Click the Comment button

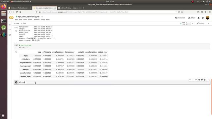click(x=180, y=18)
